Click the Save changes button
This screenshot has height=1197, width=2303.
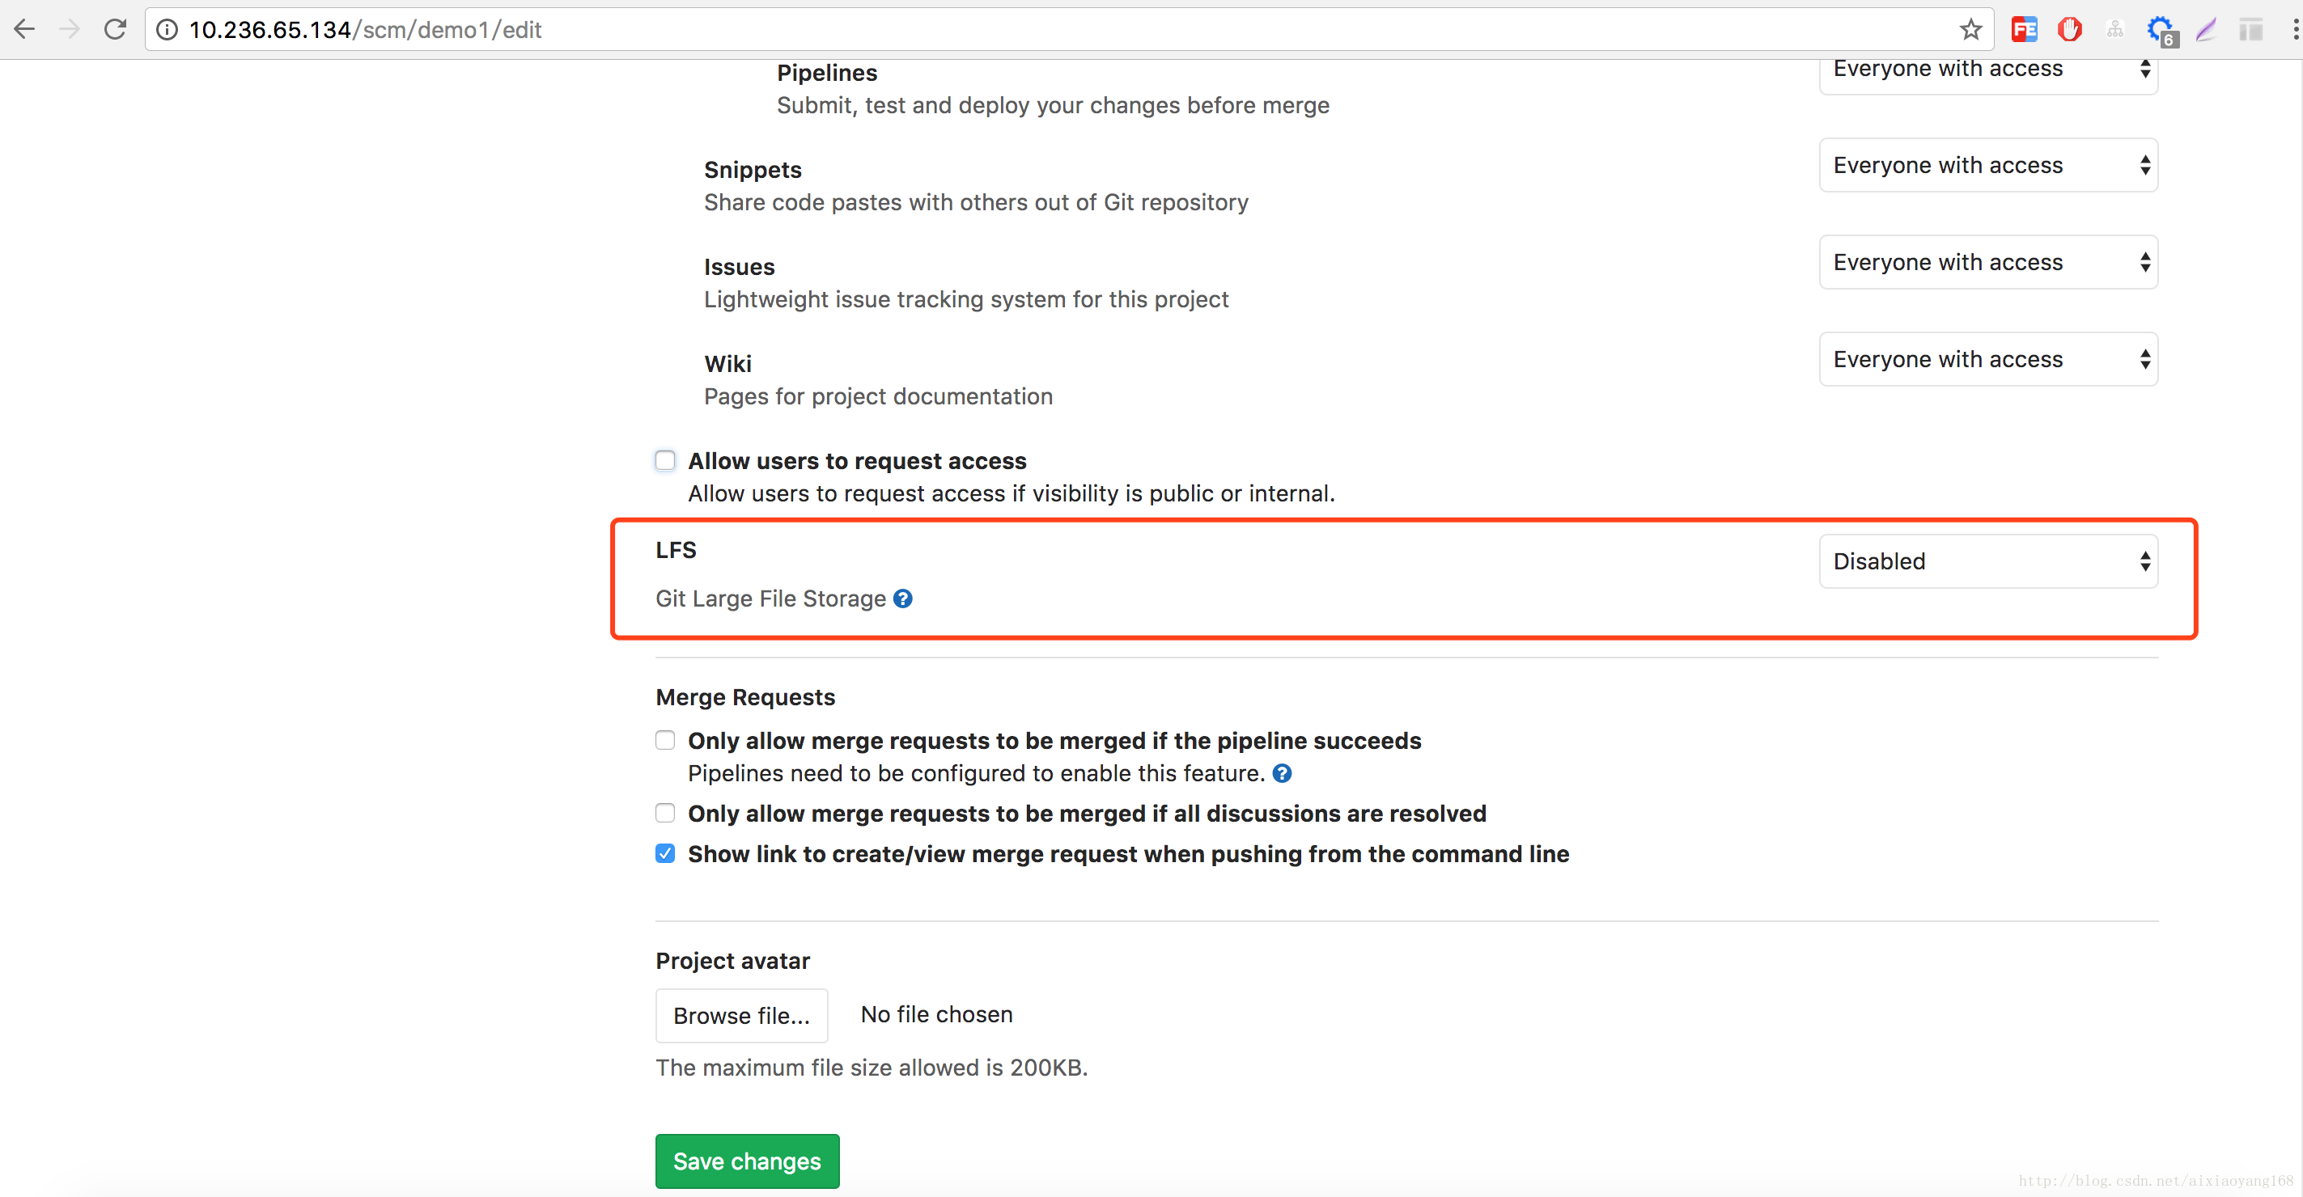click(746, 1161)
